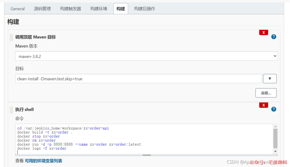Click the 高级... button
The width and height of the screenshot is (290, 167).
pyautogui.click(x=266, y=93)
